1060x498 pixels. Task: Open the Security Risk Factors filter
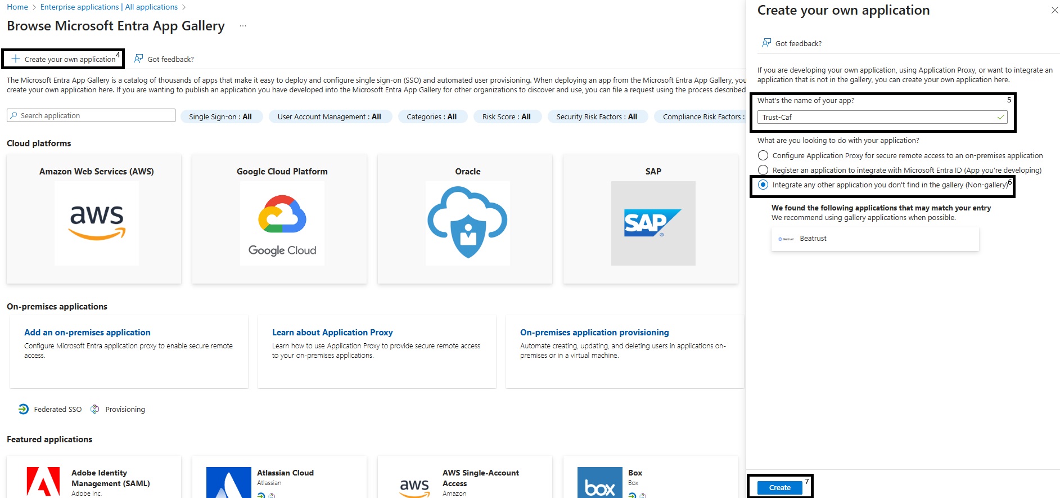coord(597,116)
